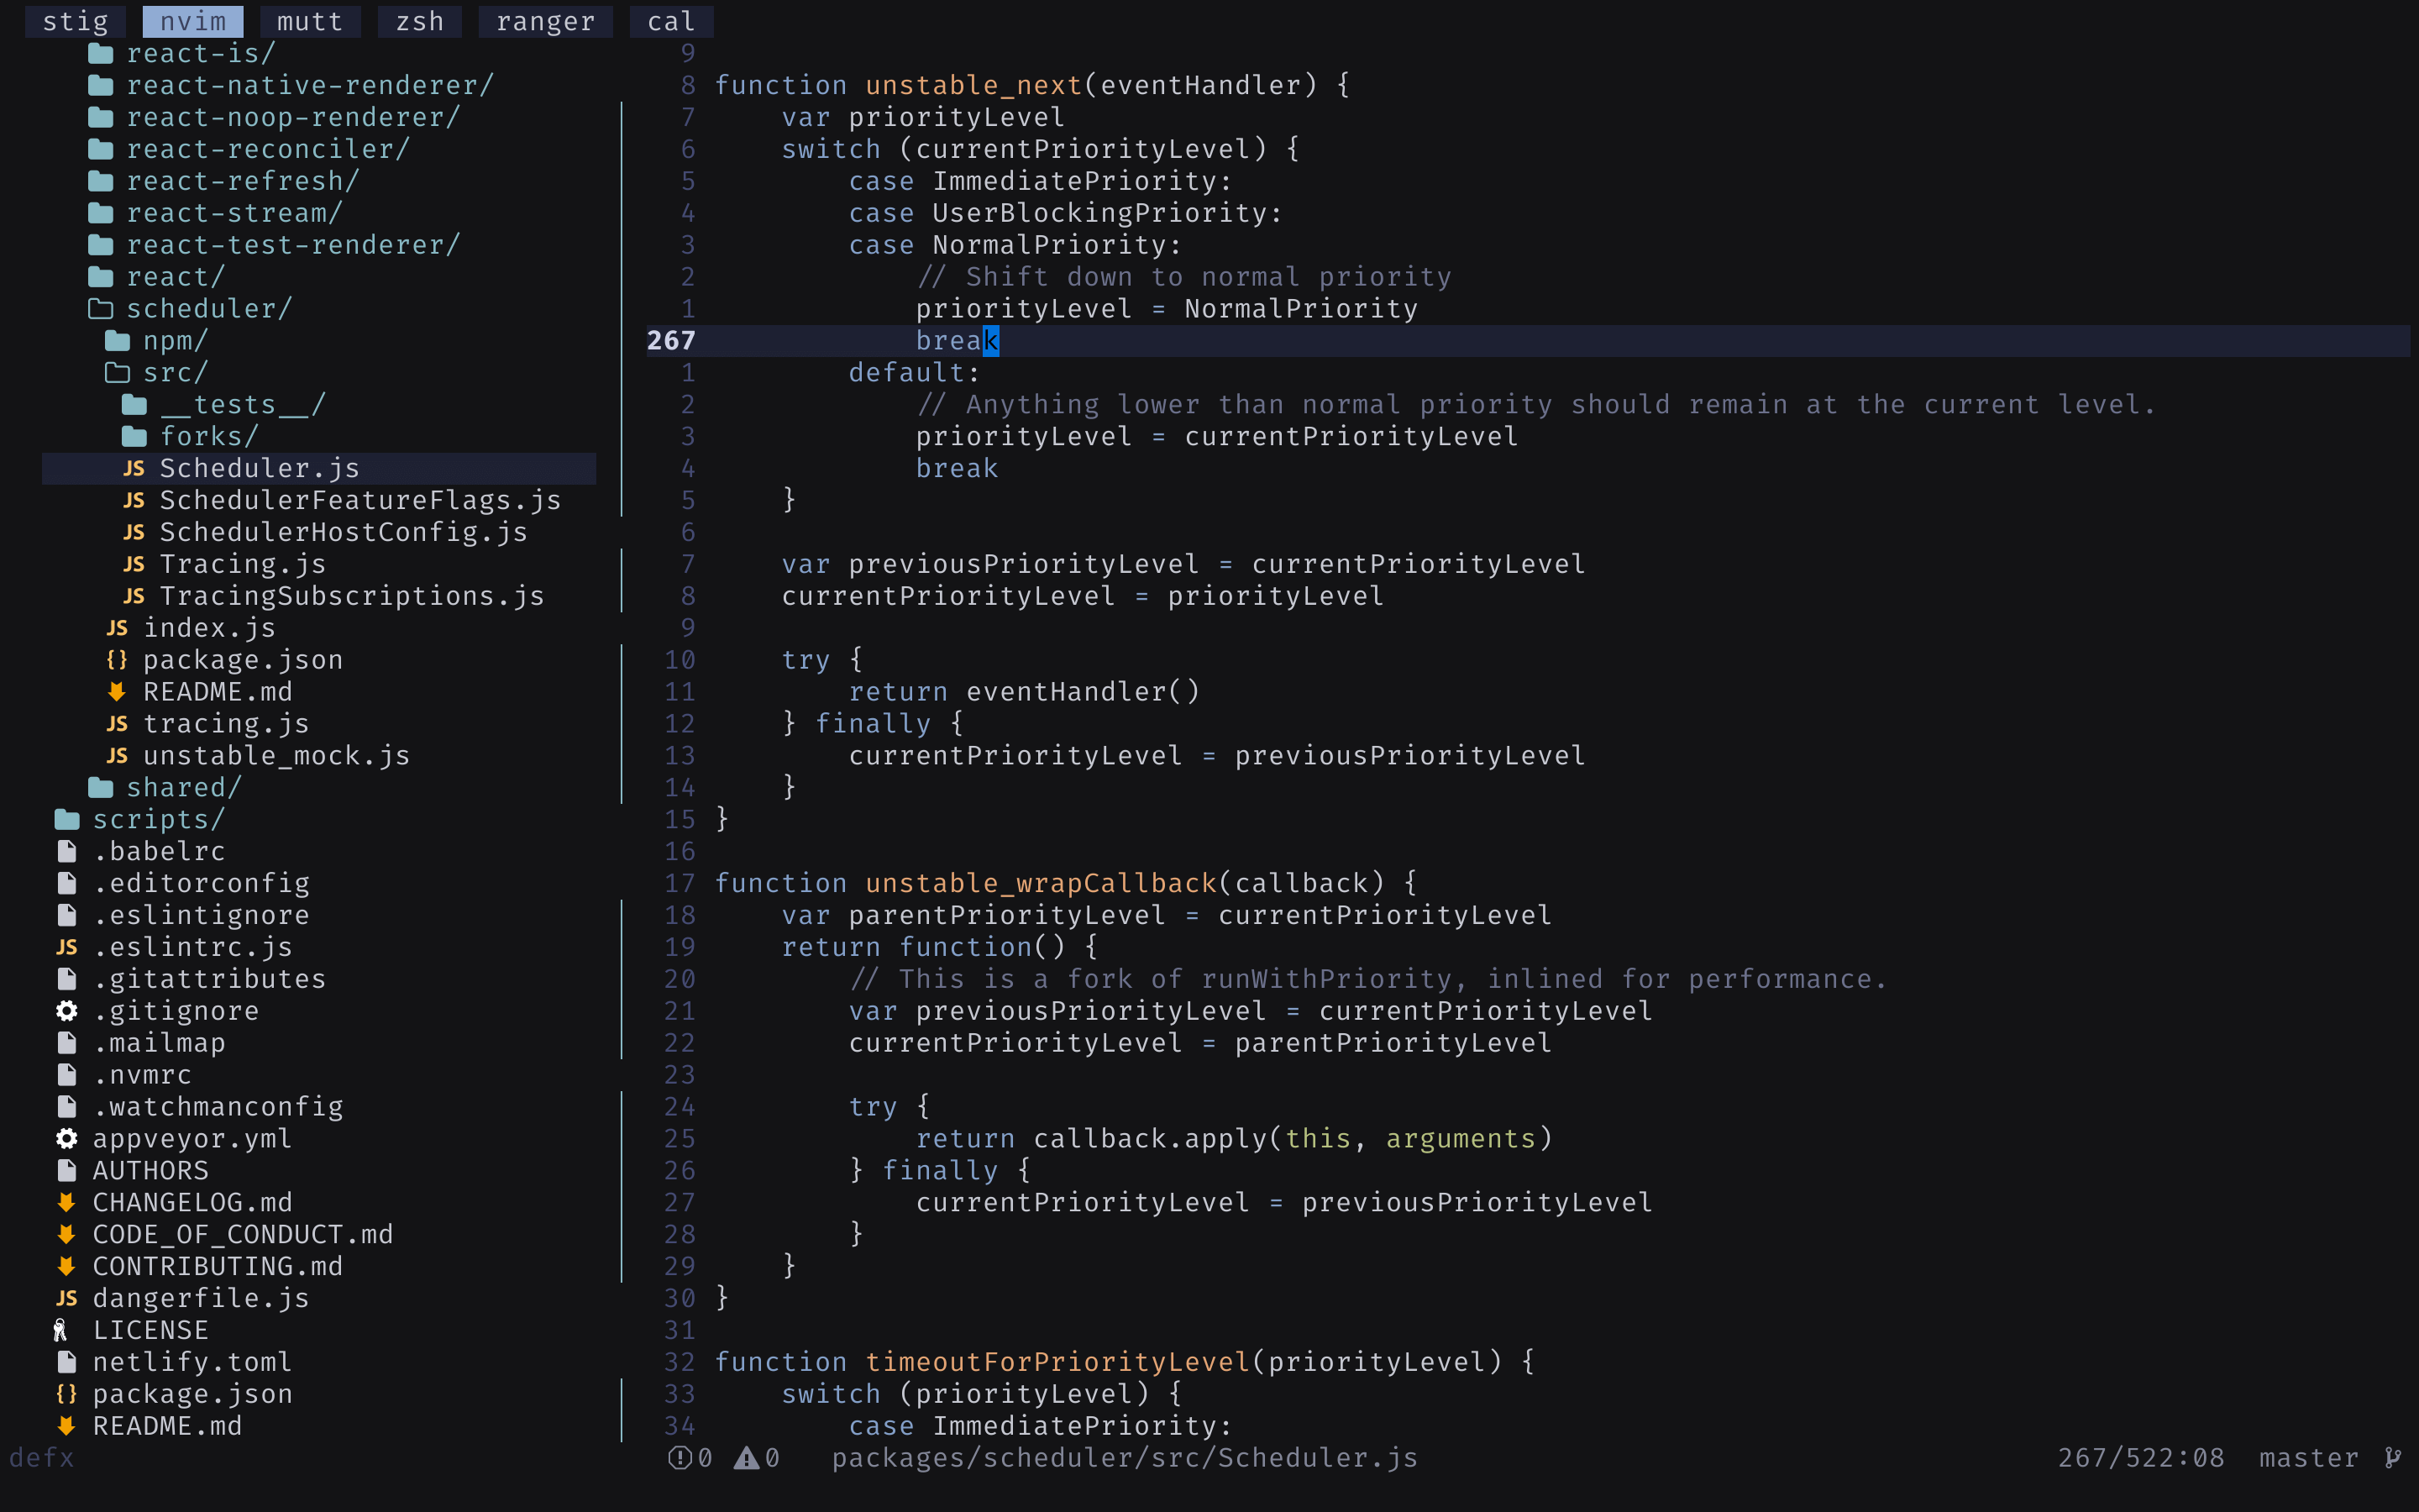
Task: Open the zsh tab
Action: coord(419,21)
